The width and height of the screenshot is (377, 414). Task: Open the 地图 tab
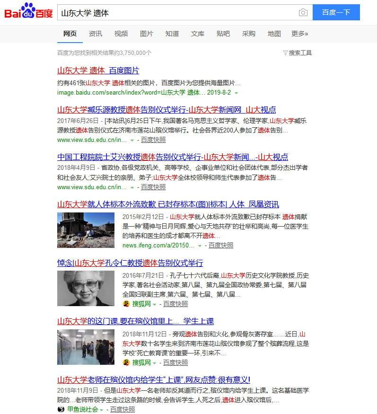pyautogui.click(x=274, y=34)
